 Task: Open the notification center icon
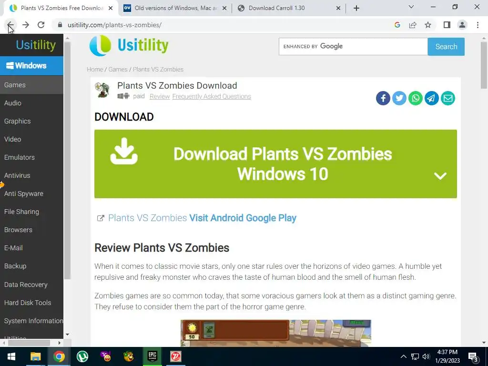point(473,356)
